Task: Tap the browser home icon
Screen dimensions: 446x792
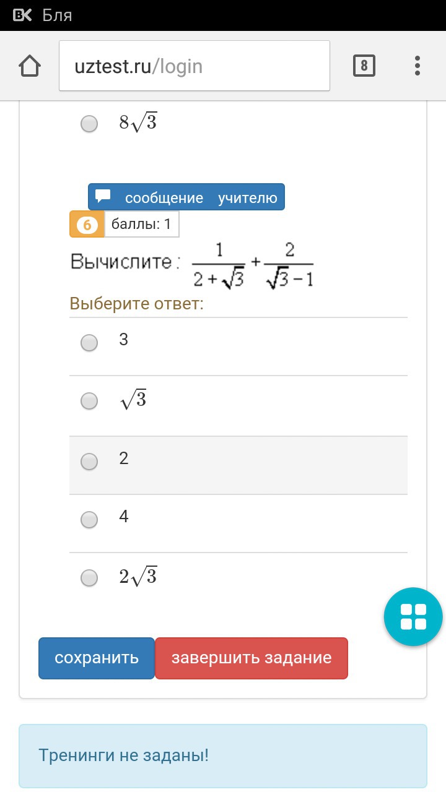Action: [x=30, y=66]
